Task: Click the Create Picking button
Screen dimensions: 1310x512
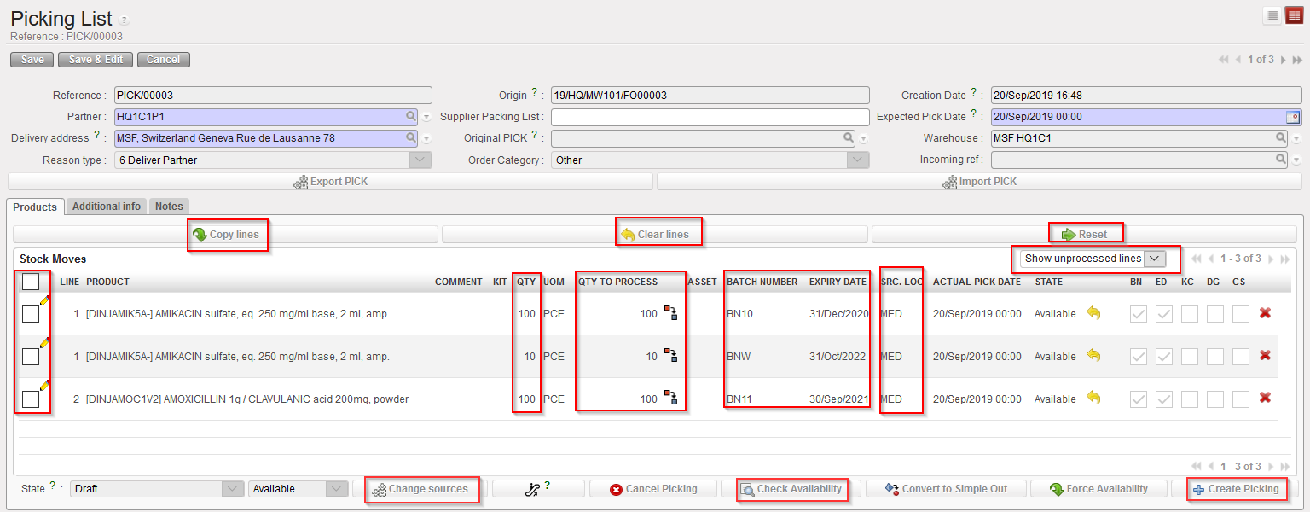Action: pyautogui.click(x=1236, y=489)
